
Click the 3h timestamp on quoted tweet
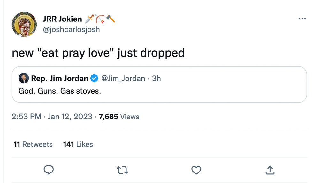click(156, 78)
